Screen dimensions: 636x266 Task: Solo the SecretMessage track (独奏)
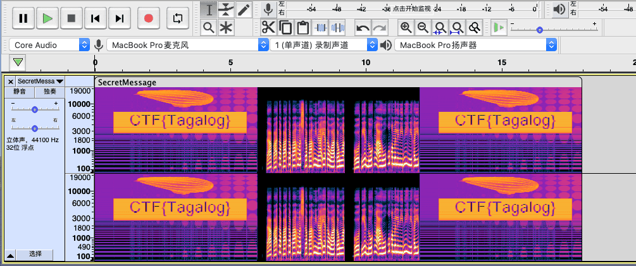point(49,92)
